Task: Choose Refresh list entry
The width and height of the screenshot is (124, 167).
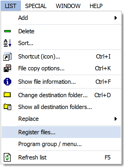Action: (x=61, y=157)
